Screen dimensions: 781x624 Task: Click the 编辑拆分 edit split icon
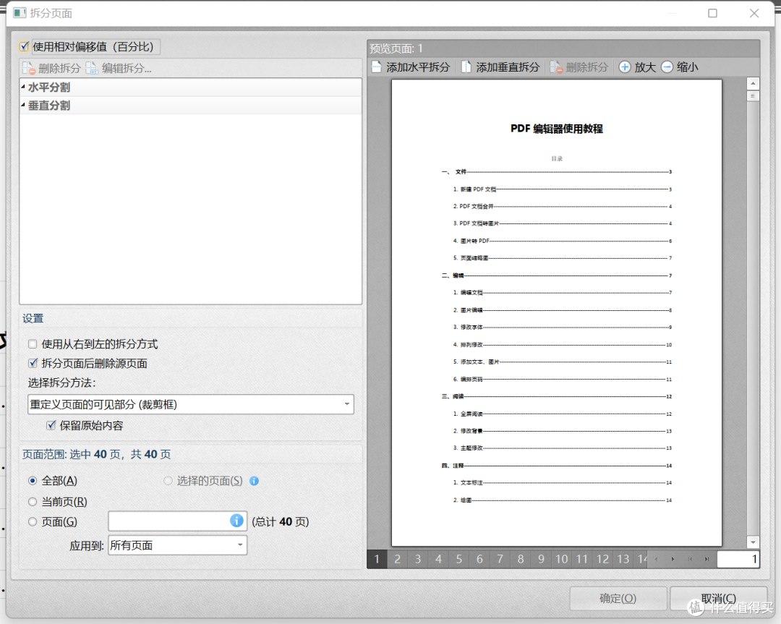point(92,68)
